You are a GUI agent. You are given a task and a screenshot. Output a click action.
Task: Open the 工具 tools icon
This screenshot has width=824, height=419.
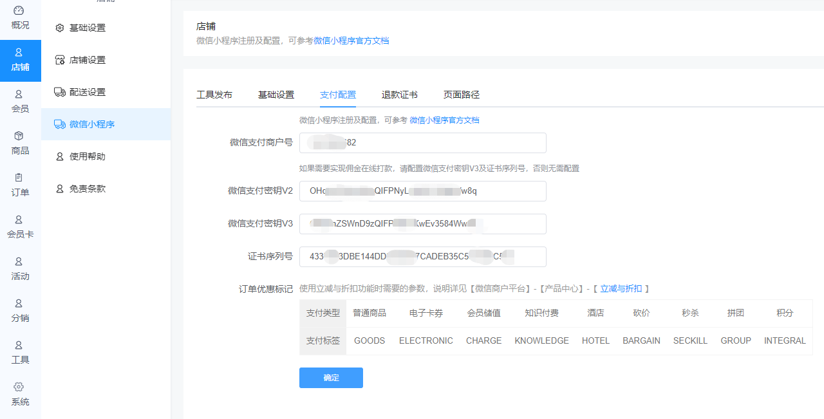19,345
